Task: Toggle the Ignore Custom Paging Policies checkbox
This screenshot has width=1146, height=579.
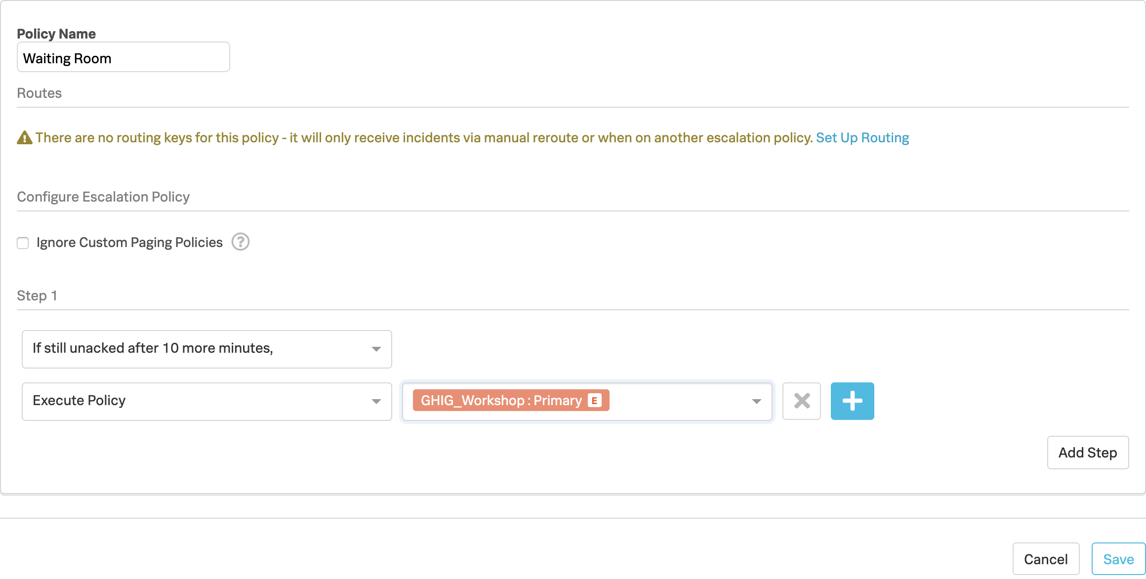Action: click(x=23, y=243)
